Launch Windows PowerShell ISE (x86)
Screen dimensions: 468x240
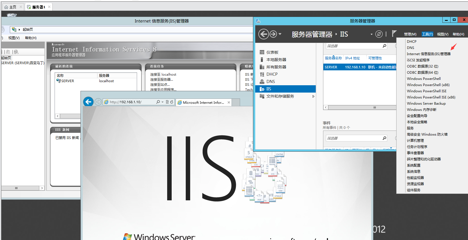click(431, 97)
